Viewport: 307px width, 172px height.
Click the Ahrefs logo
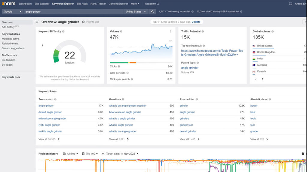(x=8, y=4)
